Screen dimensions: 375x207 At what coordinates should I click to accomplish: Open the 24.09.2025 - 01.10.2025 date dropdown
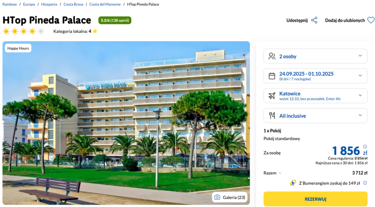[315, 76]
